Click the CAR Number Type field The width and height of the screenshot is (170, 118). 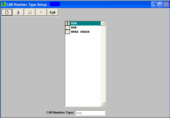pyautogui.click(x=90, y=113)
